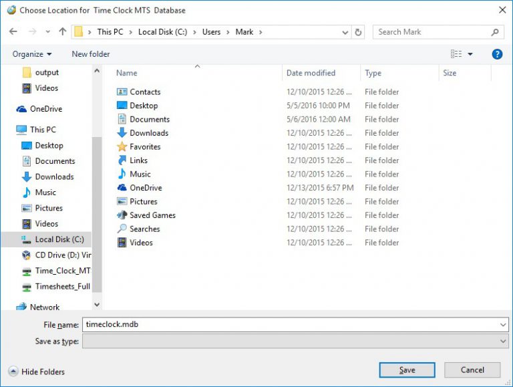Image resolution: width=513 pixels, height=387 pixels.
Task: Open the recent locations dropdown arrow
Action: [x=48, y=32]
